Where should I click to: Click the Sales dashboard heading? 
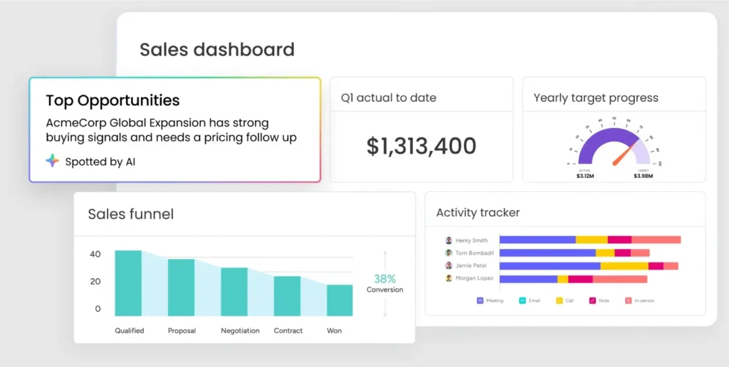pyautogui.click(x=217, y=49)
